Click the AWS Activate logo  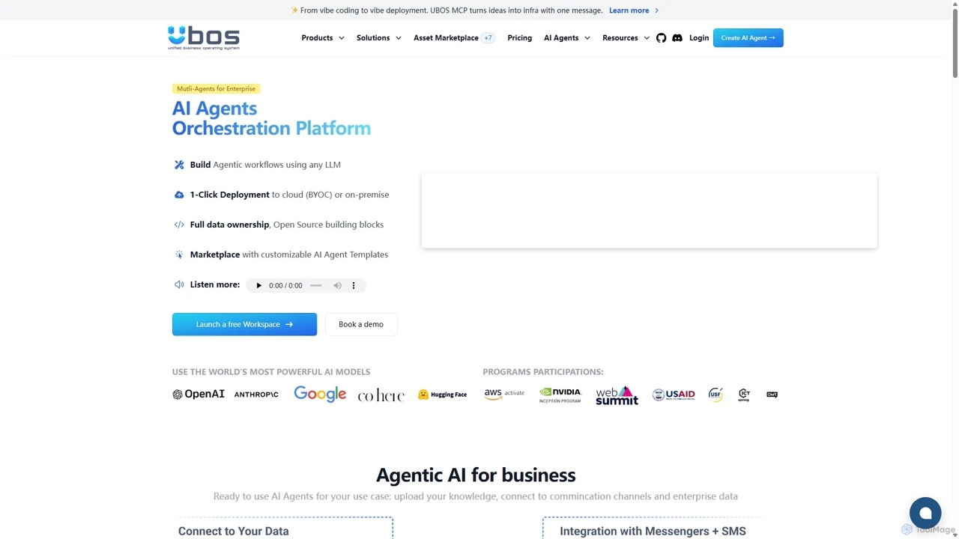(x=504, y=394)
